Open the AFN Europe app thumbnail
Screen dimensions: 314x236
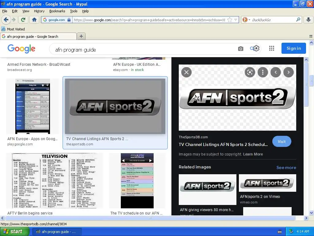33,106
